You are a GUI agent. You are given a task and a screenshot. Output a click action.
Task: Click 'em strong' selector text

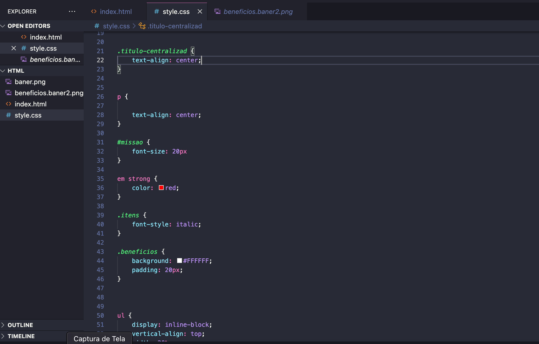133,179
